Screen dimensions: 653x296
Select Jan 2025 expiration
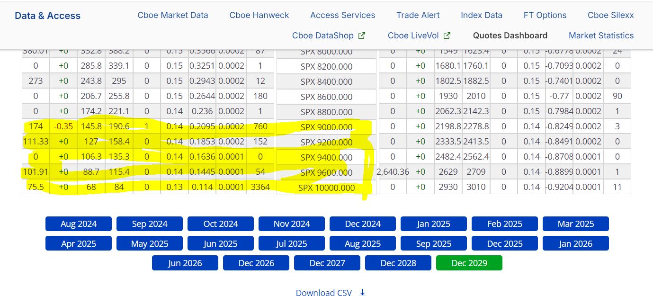click(434, 224)
